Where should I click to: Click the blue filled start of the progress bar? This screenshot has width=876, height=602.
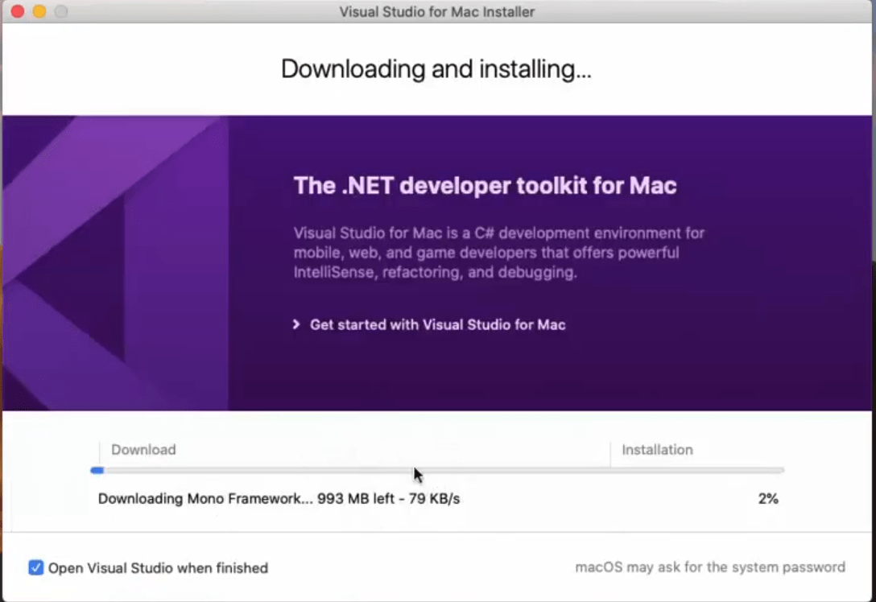(97, 470)
